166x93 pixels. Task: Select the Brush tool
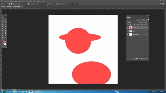[x=5, y=24]
